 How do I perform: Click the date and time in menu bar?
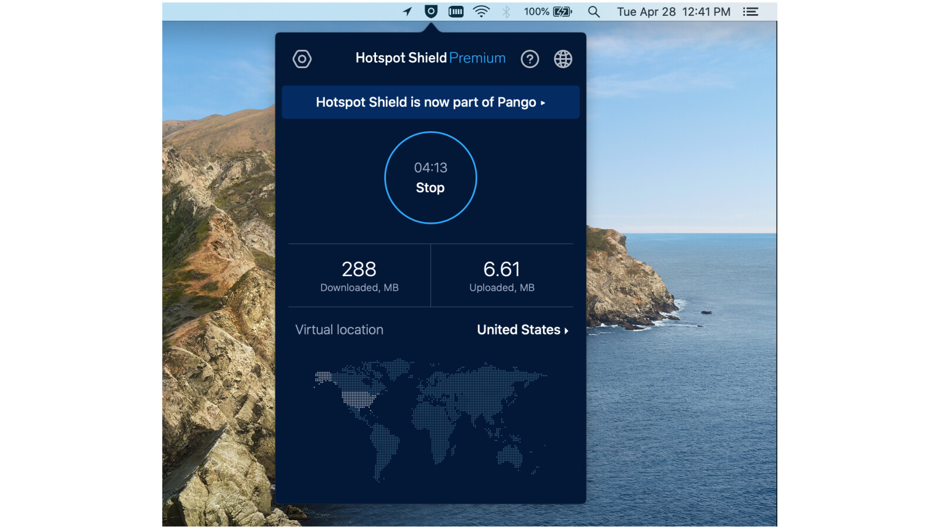coord(673,12)
